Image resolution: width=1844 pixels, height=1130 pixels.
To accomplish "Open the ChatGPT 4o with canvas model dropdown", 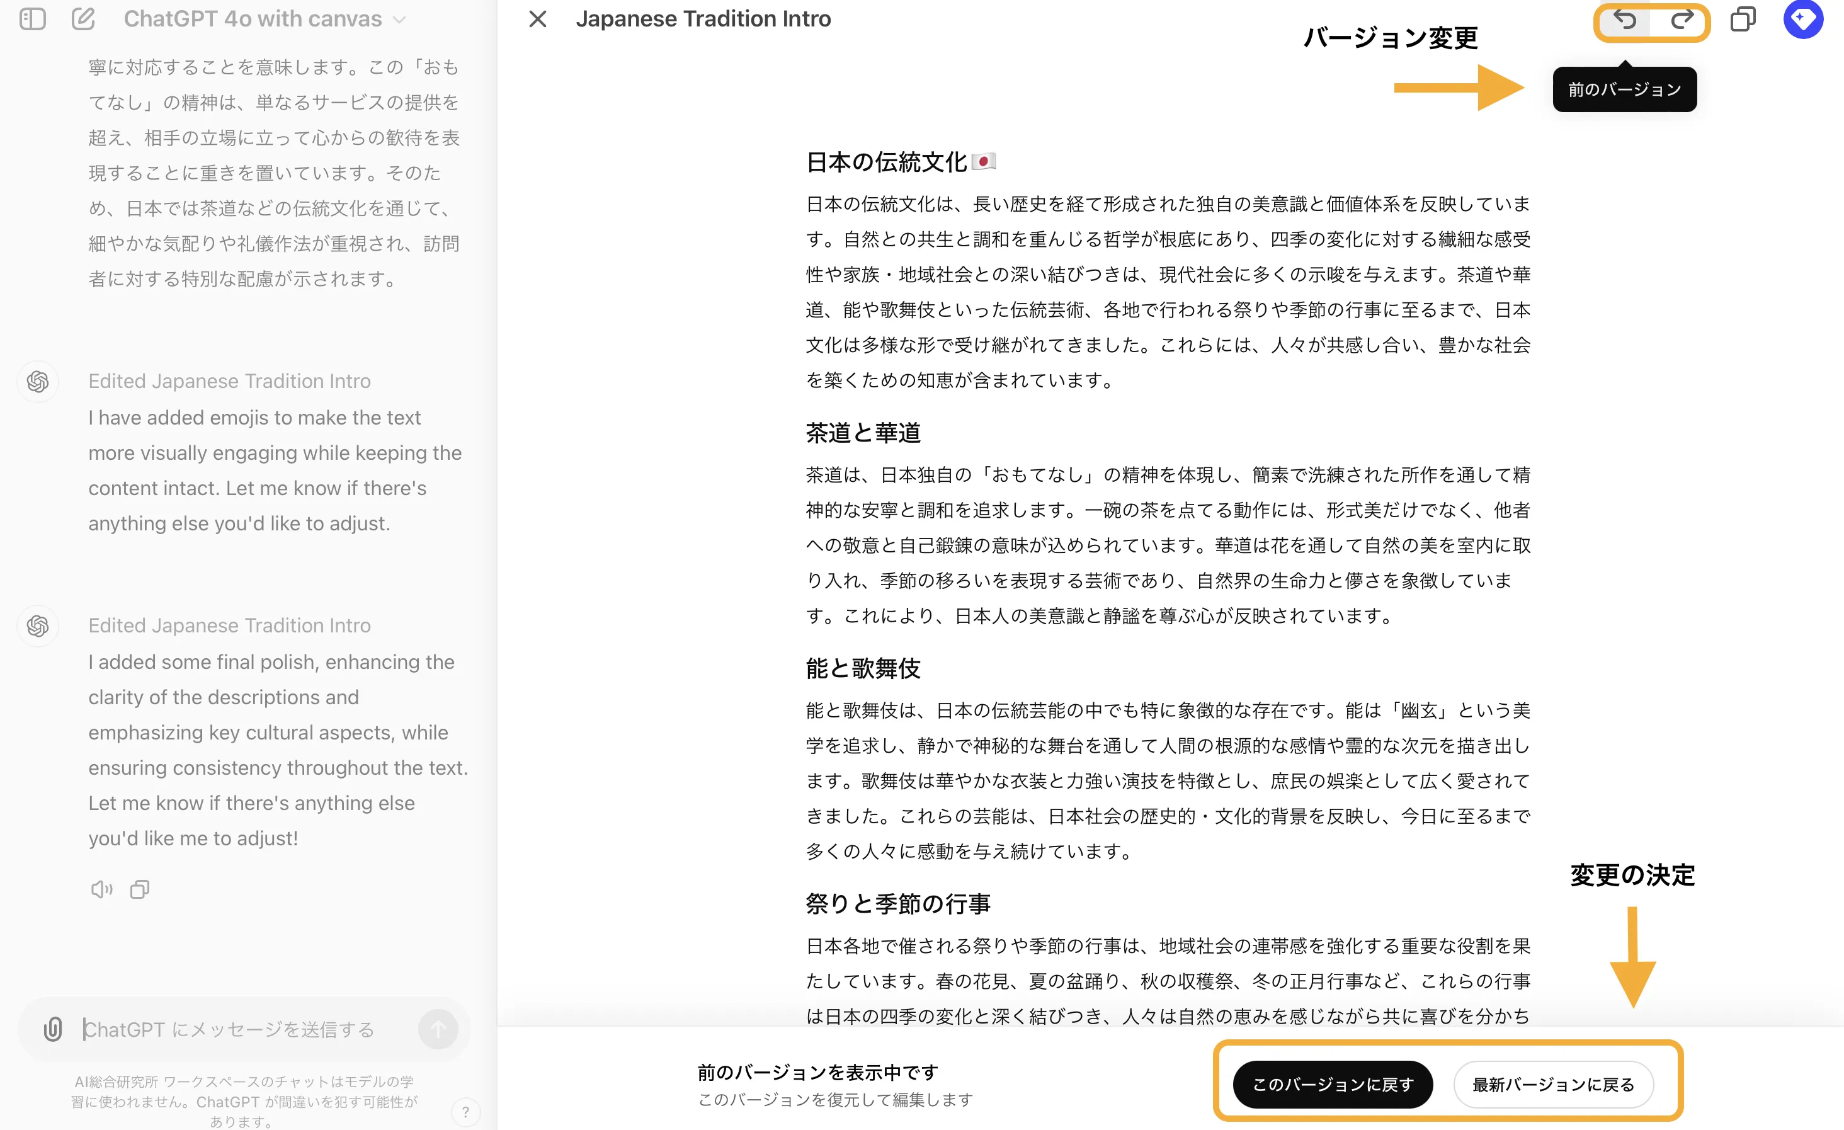I will coord(264,19).
